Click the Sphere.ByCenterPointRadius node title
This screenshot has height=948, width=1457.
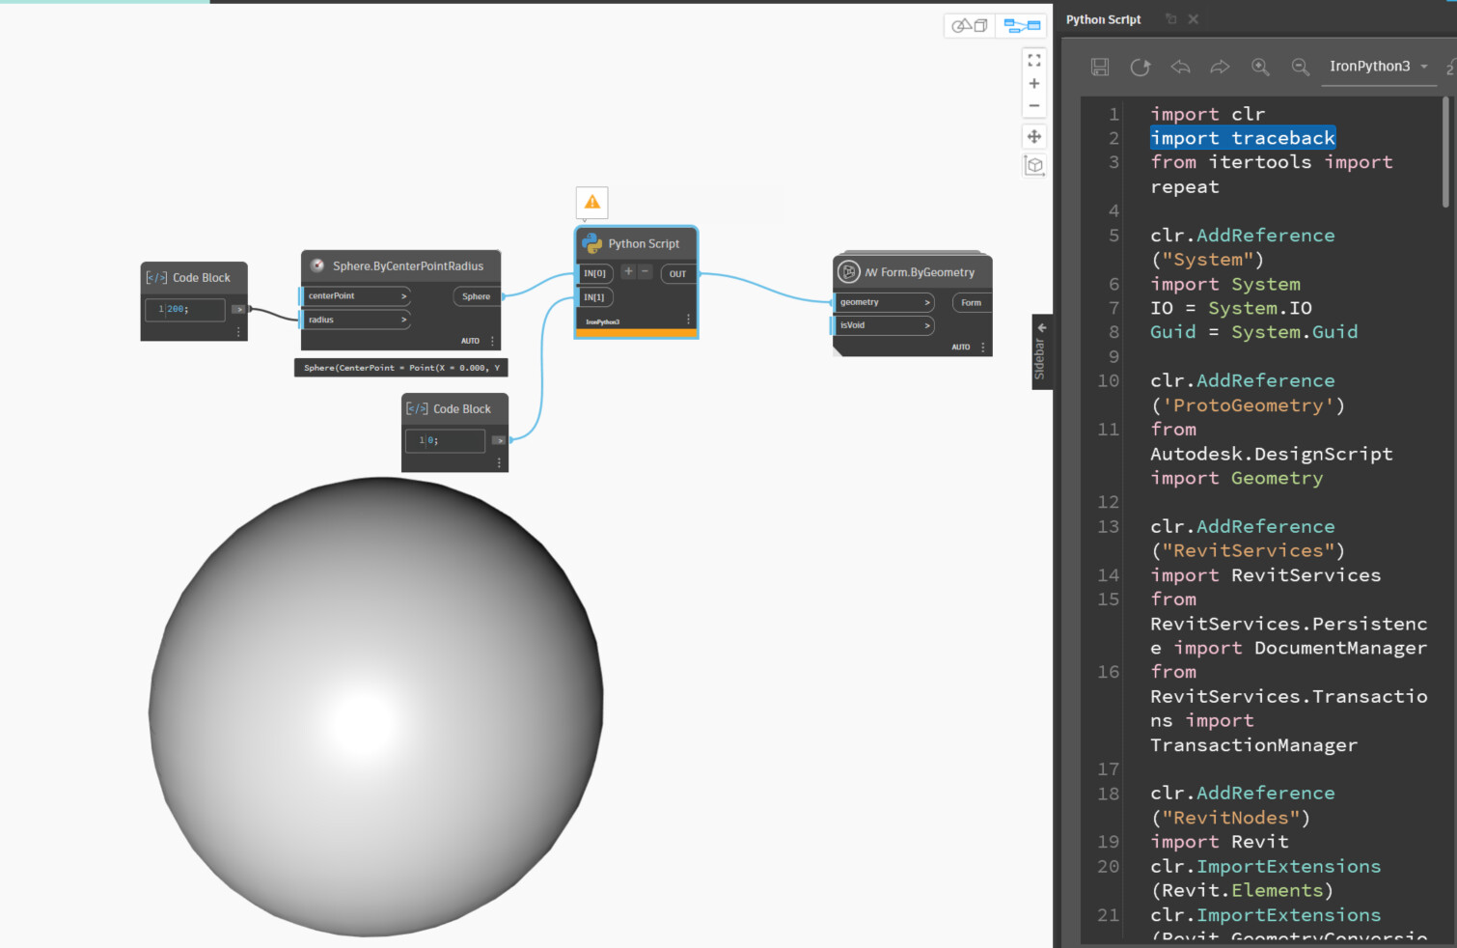pos(408,265)
